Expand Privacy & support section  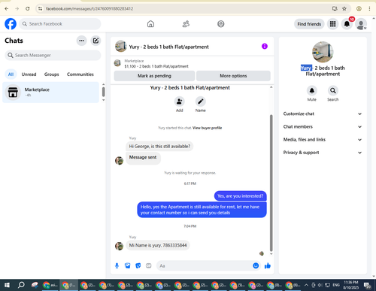point(323,153)
